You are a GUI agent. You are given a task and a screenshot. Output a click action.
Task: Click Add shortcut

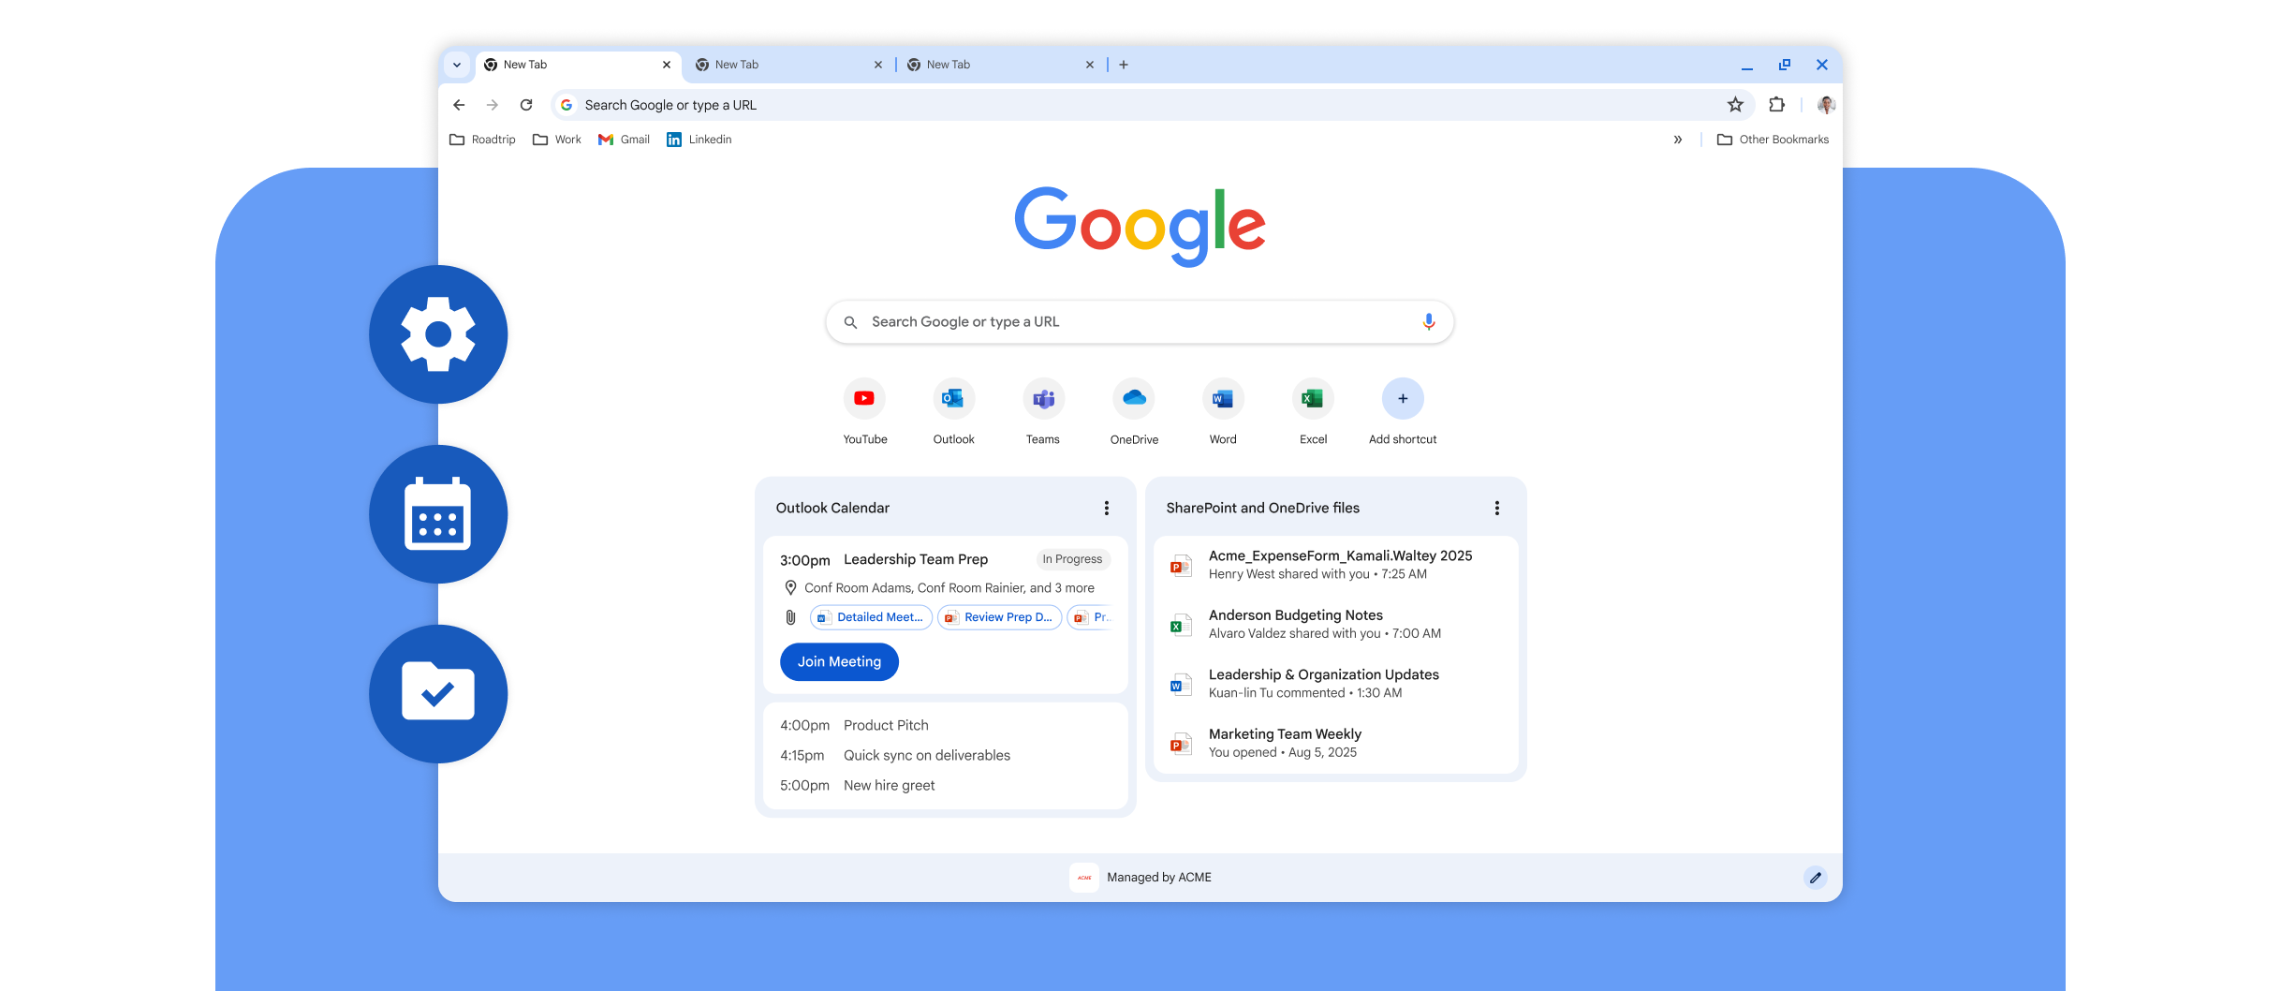[1402, 398]
